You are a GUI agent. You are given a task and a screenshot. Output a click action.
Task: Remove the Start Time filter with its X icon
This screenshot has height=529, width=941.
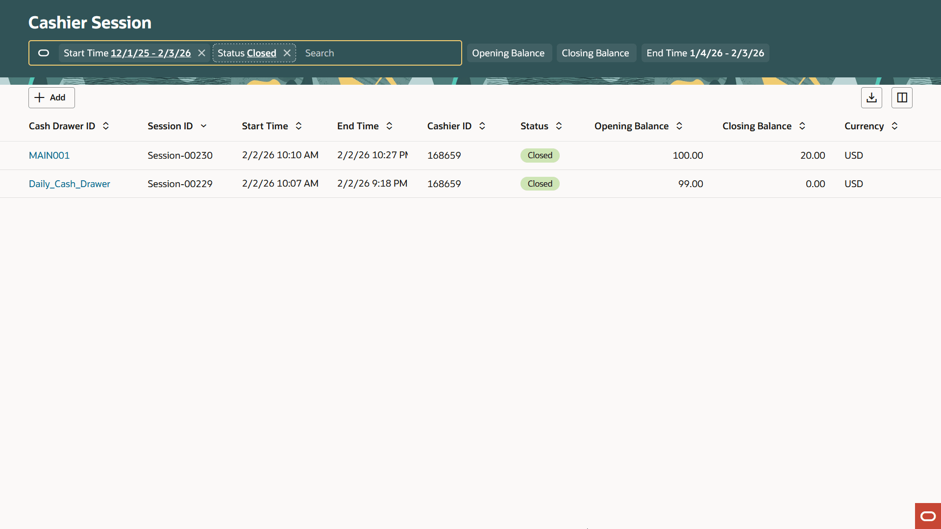(x=201, y=53)
